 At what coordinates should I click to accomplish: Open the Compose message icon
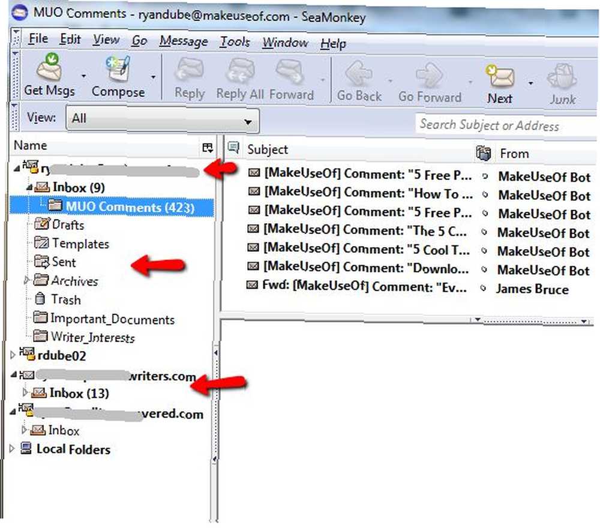(118, 69)
